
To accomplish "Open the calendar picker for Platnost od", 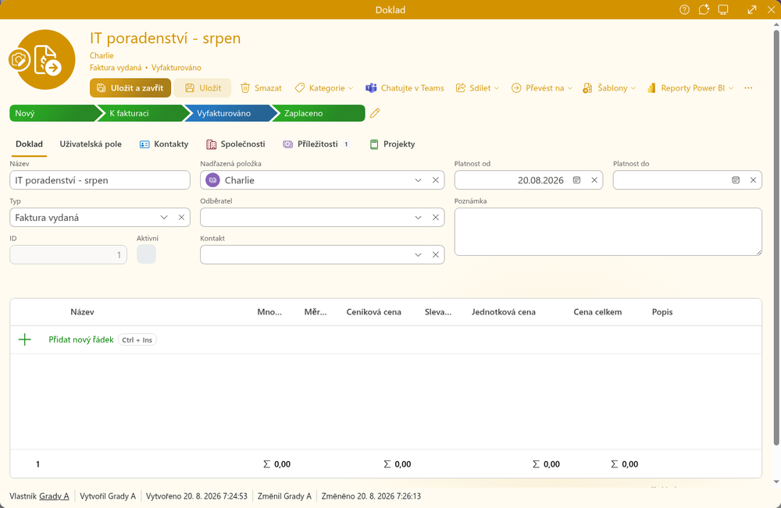I will (577, 180).
